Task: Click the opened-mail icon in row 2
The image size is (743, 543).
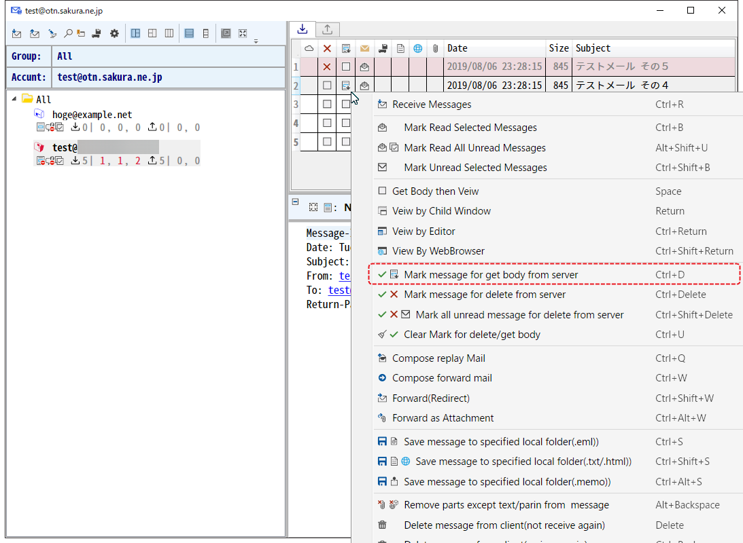Action: tap(364, 86)
